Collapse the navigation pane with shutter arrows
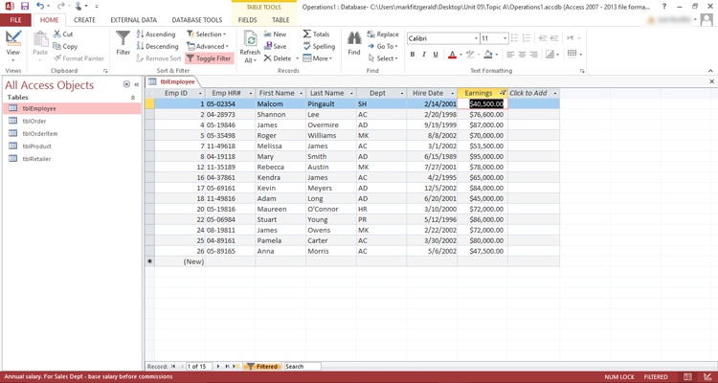Screen dimensions: 718x383 pos(137,85)
